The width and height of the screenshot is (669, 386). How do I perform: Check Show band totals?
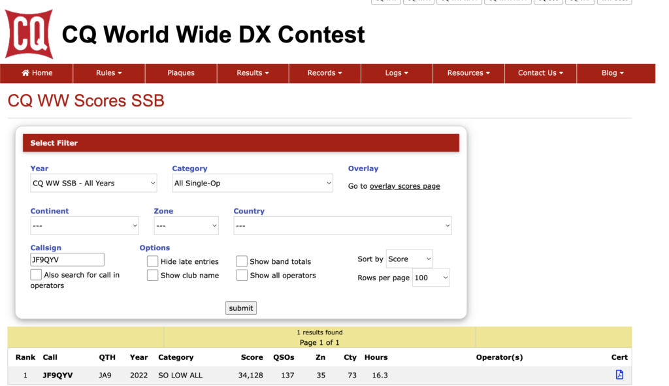pyautogui.click(x=242, y=261)
